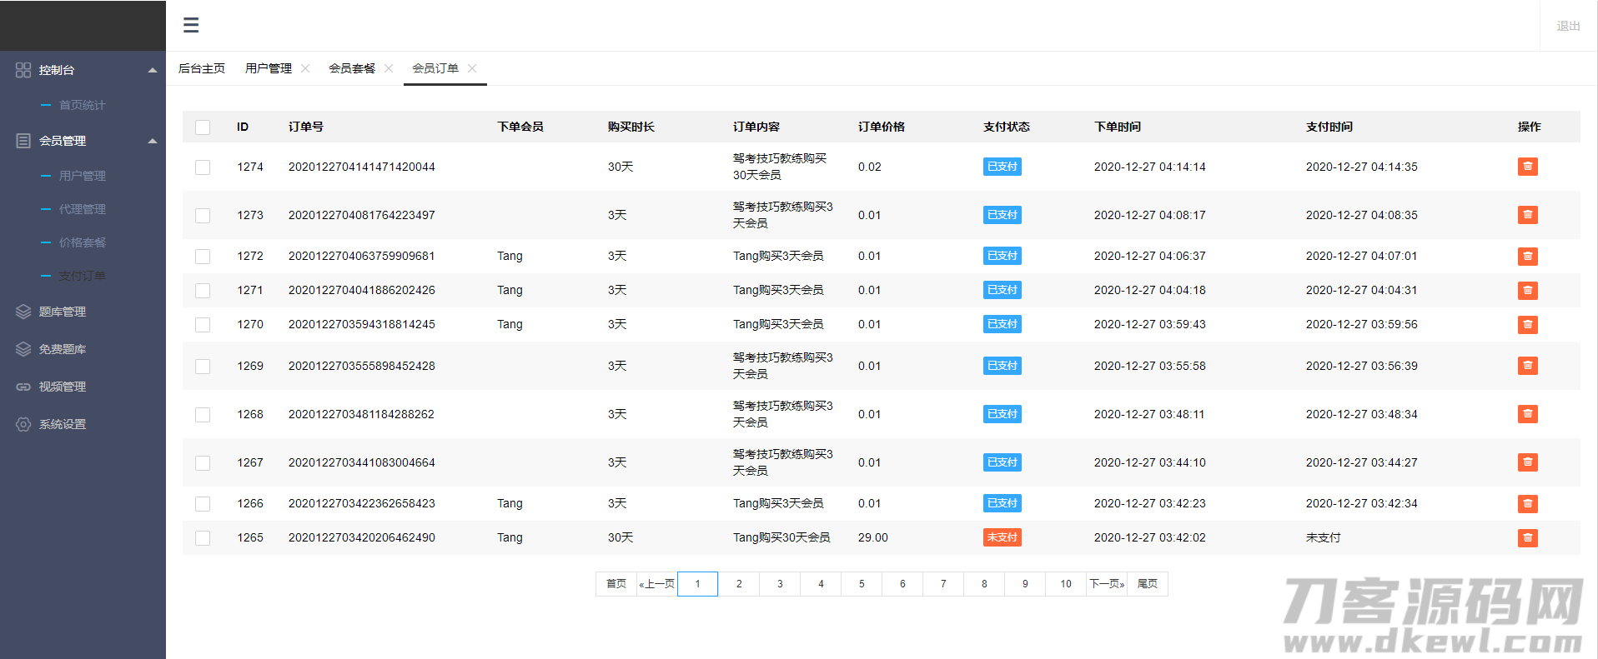Open 代理管理 in the sidebar
Image resolution: width=1598 pixels, height=659 pixels.
pyautogui.click(x=82, y=209)
